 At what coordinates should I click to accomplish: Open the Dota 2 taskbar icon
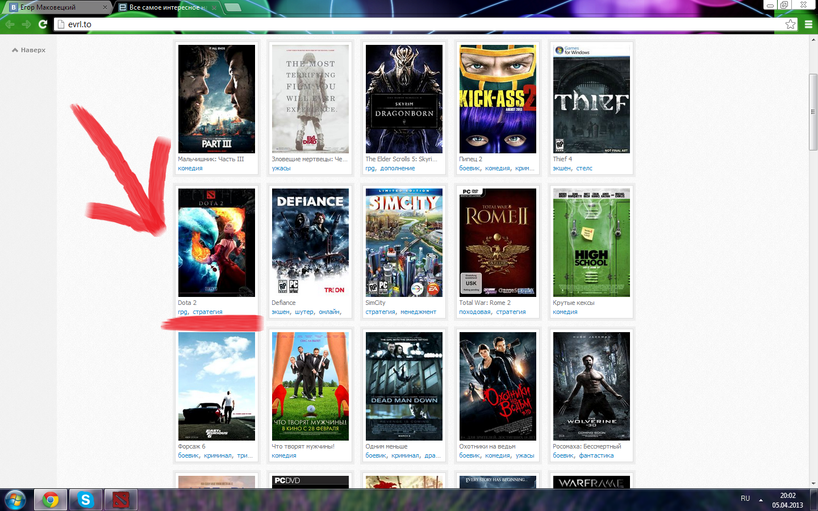coord(120,500)
